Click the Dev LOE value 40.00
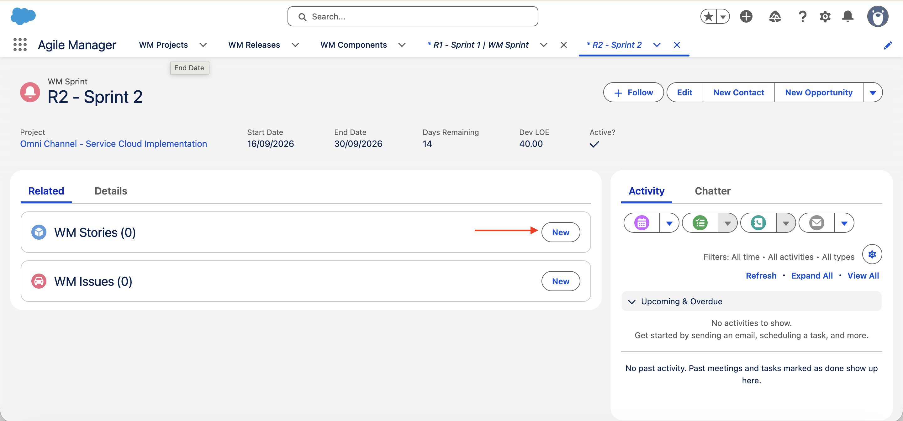The image size is (903, 421). point(531,144)
